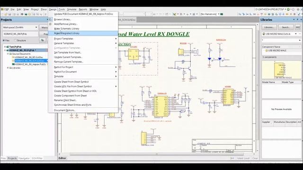Click the Mask Level button
The width and height of the screenshot is (303, 170).
[x=243, y=158]
